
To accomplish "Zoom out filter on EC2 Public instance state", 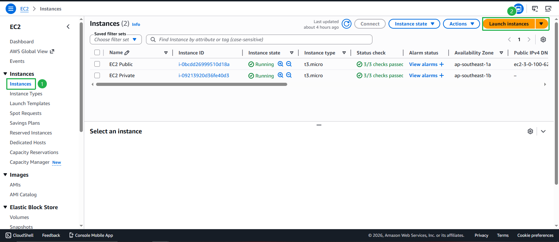I will [x=289, y=64].
